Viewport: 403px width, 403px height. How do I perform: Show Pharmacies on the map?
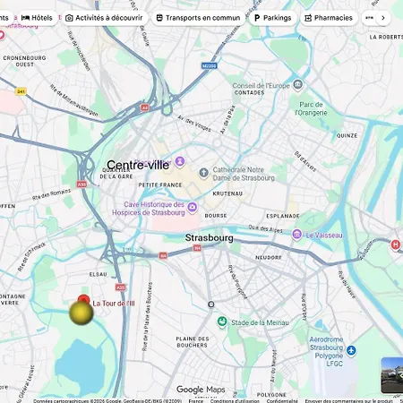tap(329, 18)
